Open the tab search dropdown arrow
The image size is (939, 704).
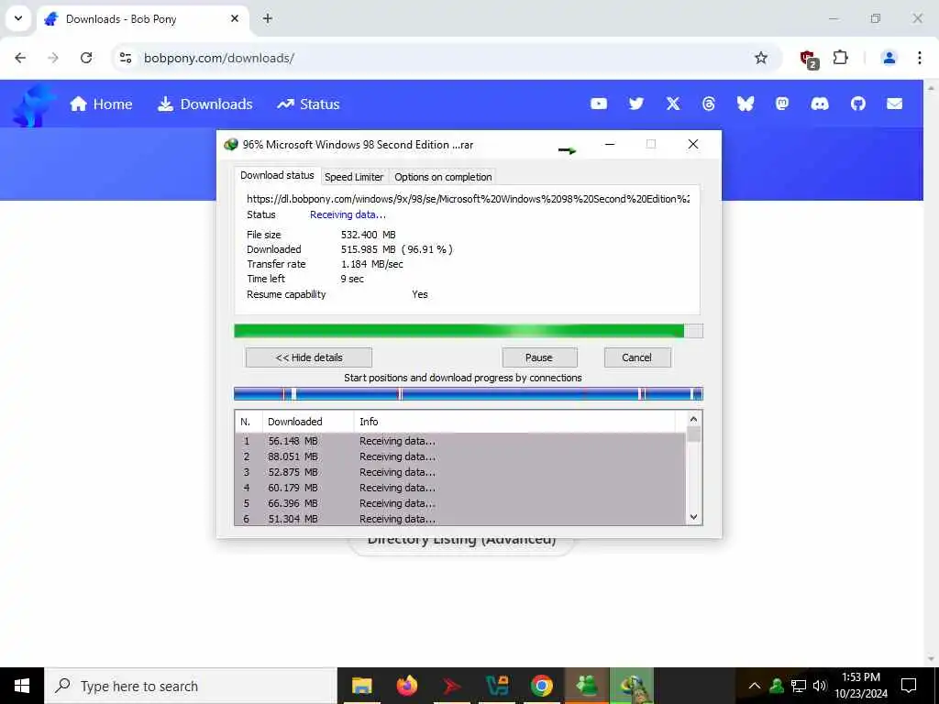tap(18, 18)
